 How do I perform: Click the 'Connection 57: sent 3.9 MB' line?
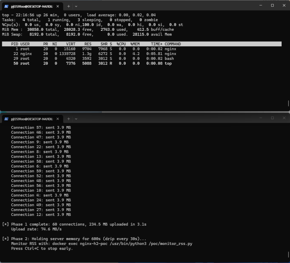point(41,128)
